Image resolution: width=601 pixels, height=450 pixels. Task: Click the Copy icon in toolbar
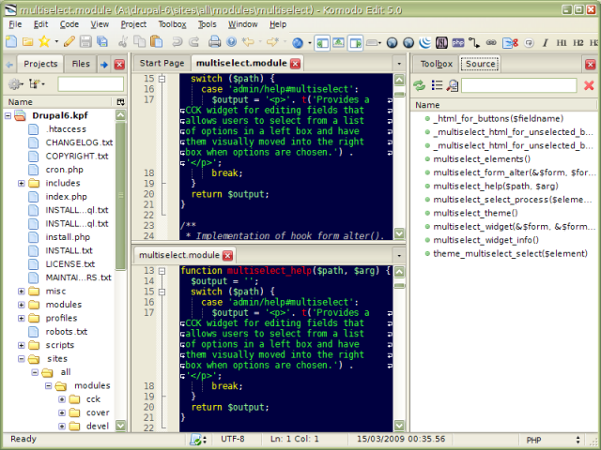139,41
